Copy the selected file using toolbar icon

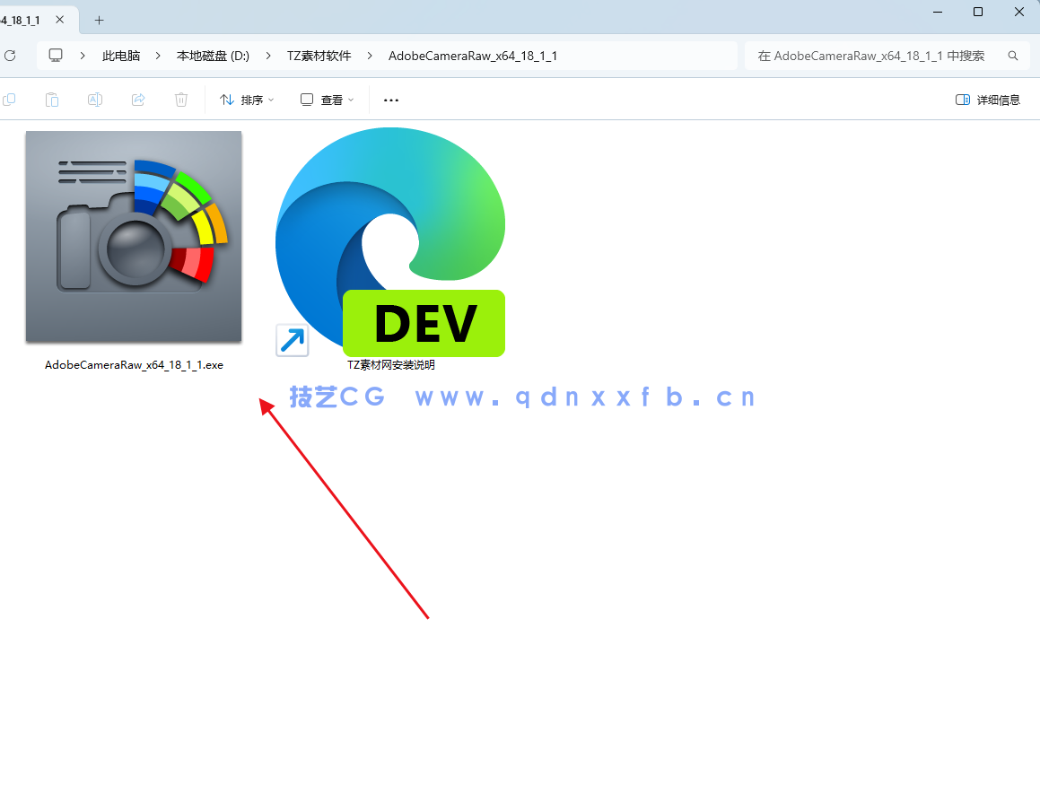pyautogui.click(x=10, y=100)
